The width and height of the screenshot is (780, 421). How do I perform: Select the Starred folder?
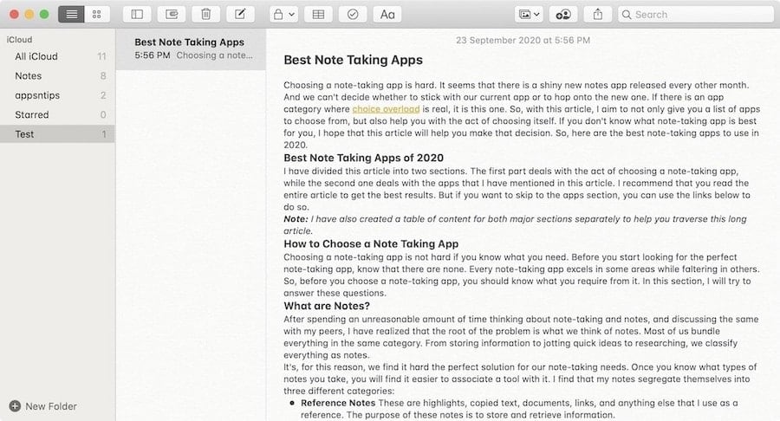32,114
